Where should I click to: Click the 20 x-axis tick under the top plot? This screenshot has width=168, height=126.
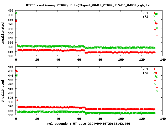tap(37, 60)
